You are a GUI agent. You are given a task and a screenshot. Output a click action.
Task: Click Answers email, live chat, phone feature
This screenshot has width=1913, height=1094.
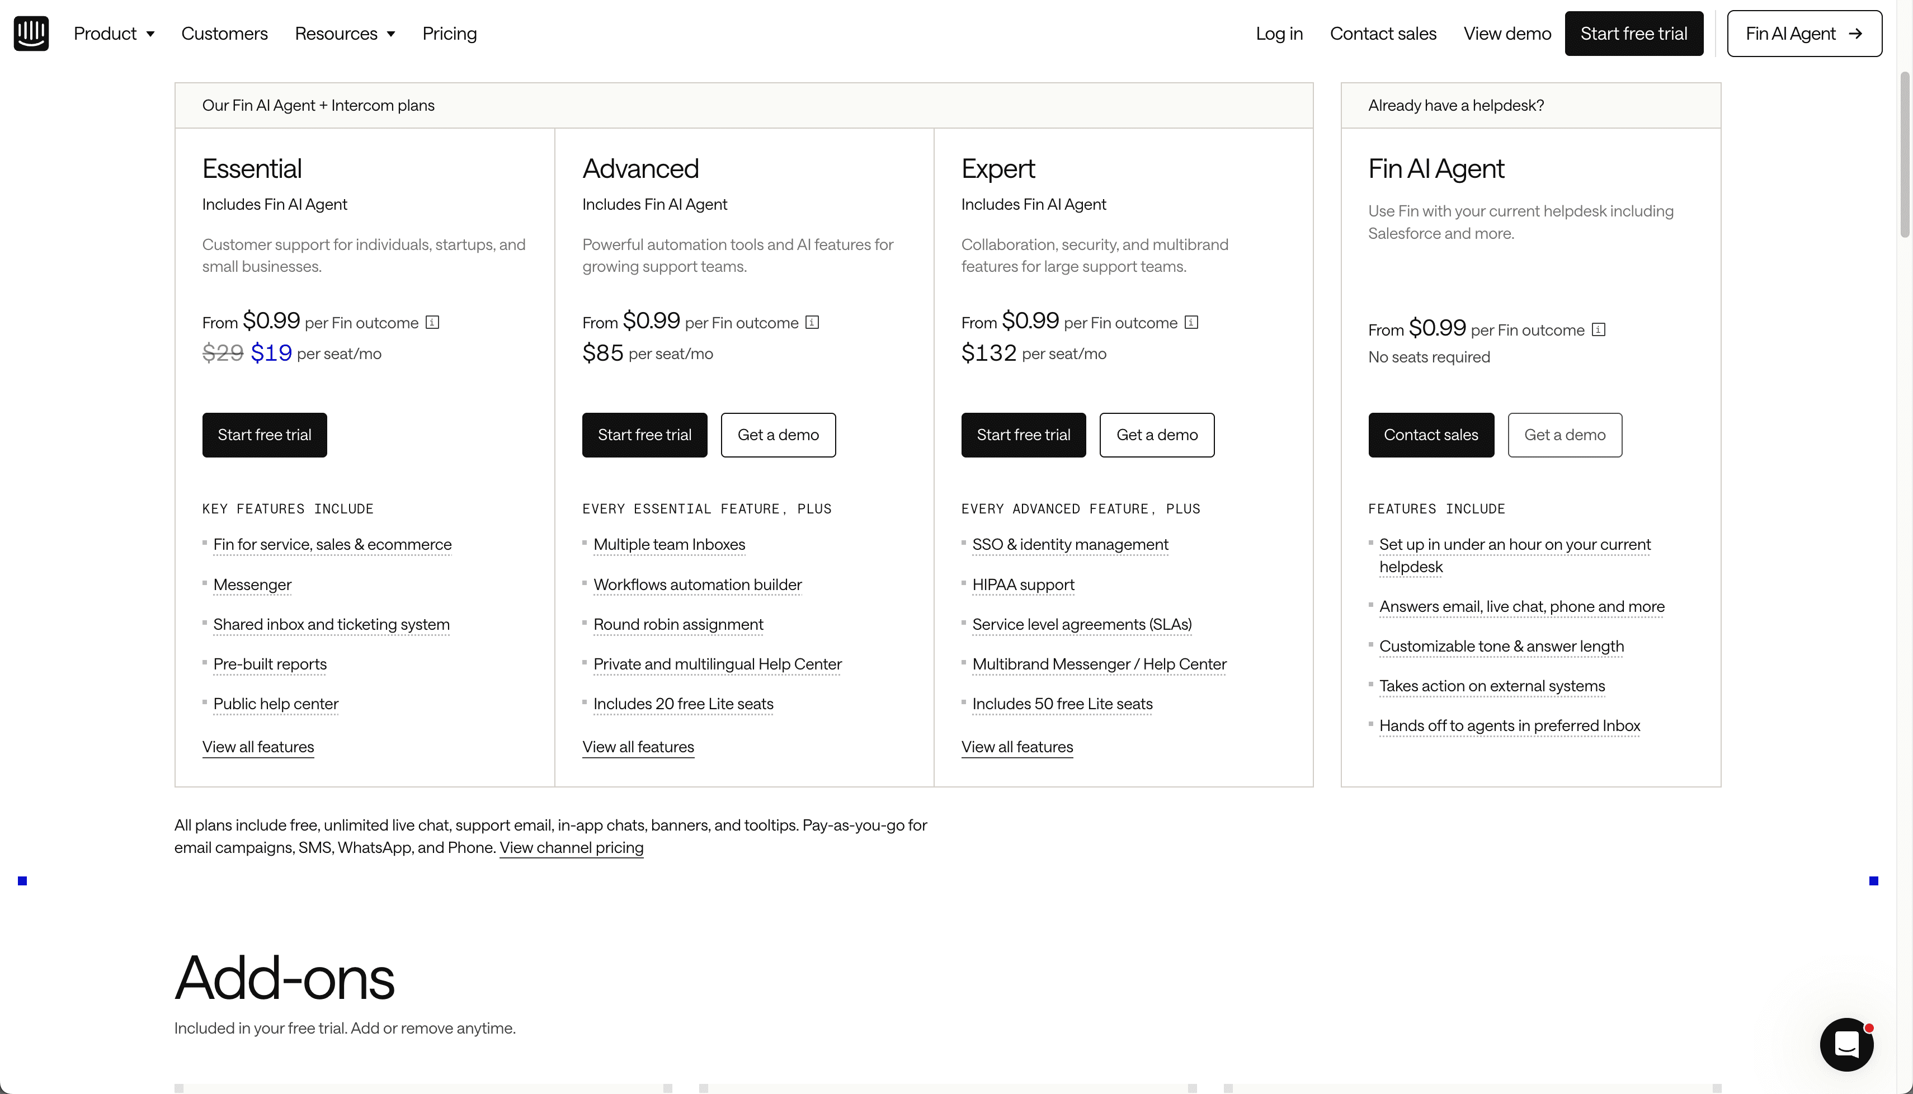point(1522,606)
